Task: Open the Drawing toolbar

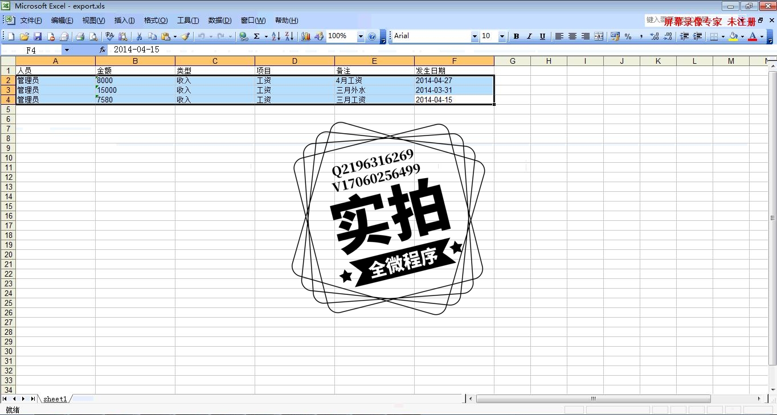Action: click(x=319, y=36)
